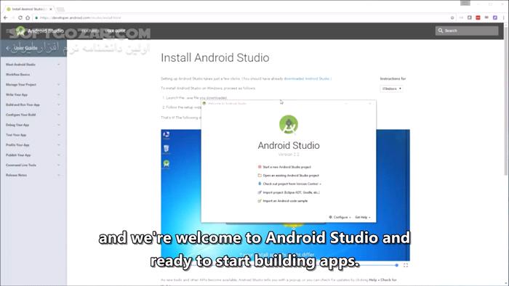Click the red extension icon in the browser toolbar
The image size is (509, 286).
478,17
